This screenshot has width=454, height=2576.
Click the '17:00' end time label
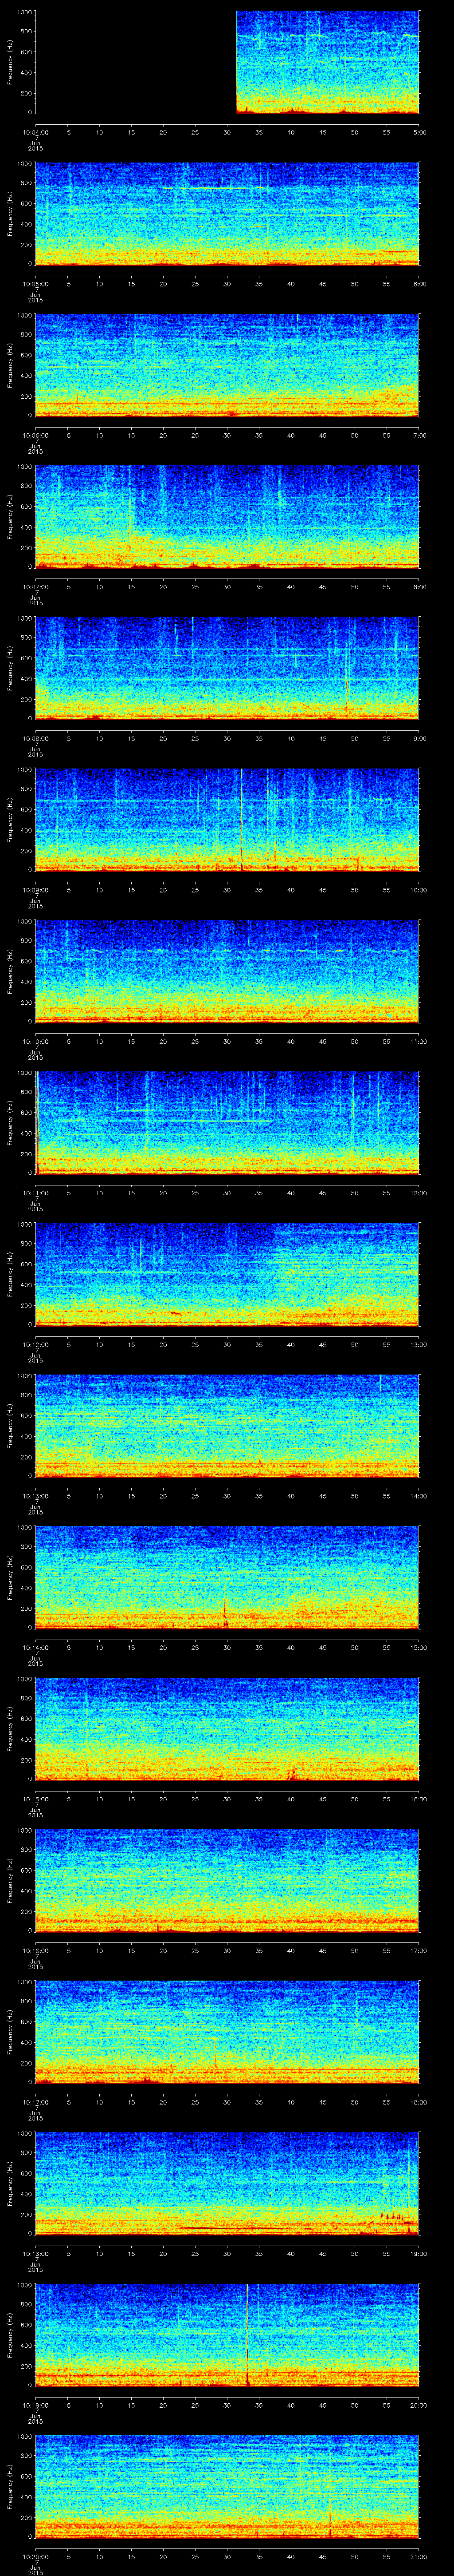tap(418, 1950)
